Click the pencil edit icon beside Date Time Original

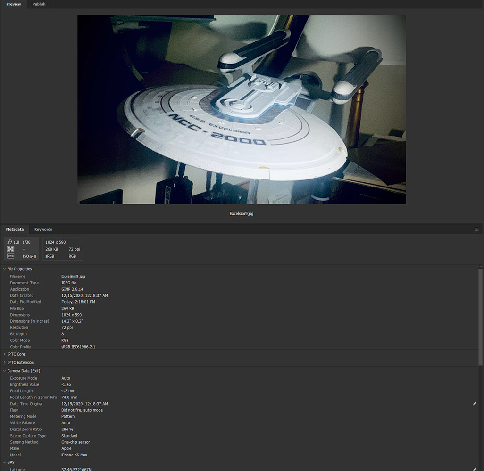coord(475,404)
